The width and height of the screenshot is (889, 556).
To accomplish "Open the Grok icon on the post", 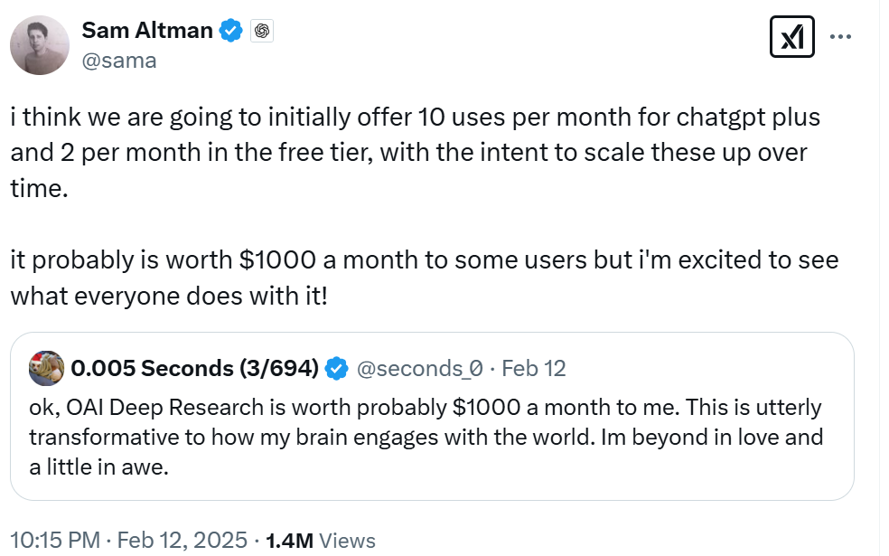I will 792,38.
